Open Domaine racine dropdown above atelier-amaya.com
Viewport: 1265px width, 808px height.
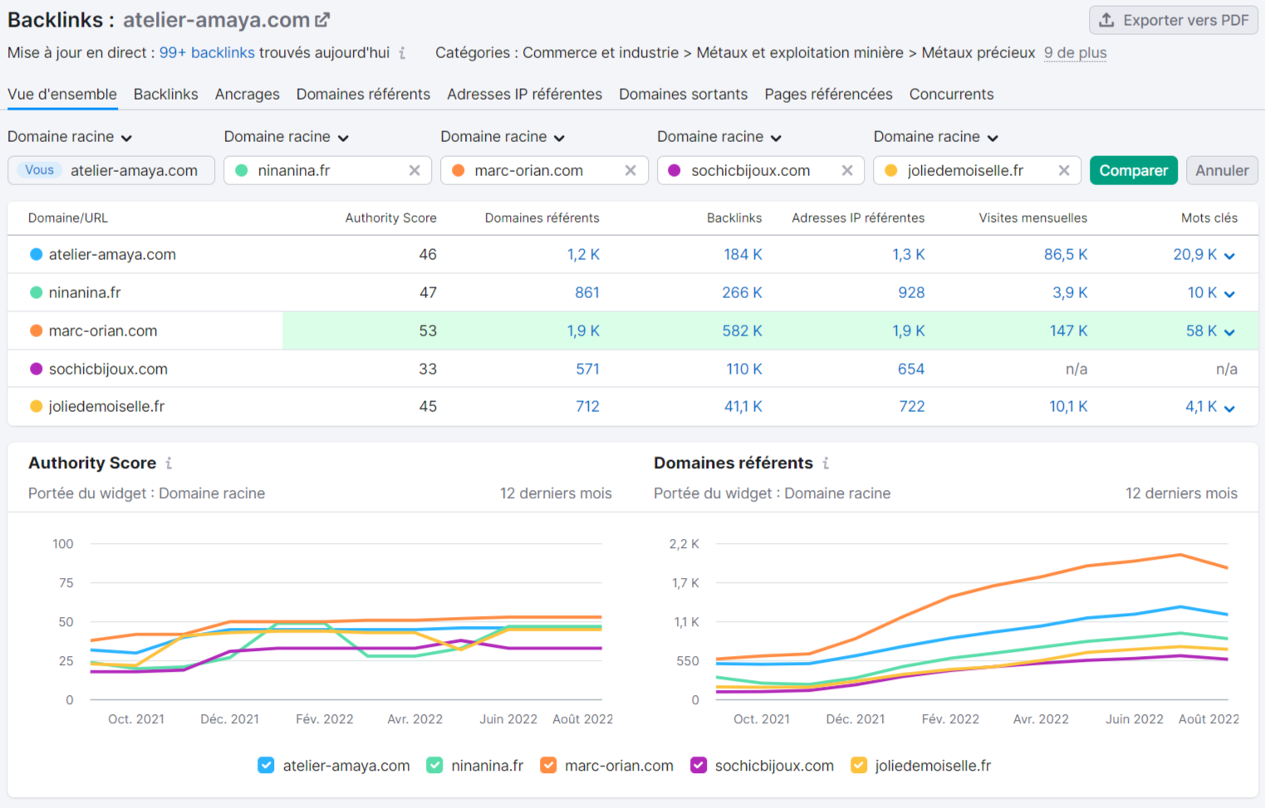click(x=70, y=137)
